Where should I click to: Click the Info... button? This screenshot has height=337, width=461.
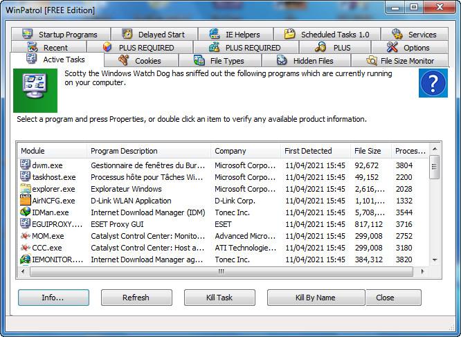point(53,298)
